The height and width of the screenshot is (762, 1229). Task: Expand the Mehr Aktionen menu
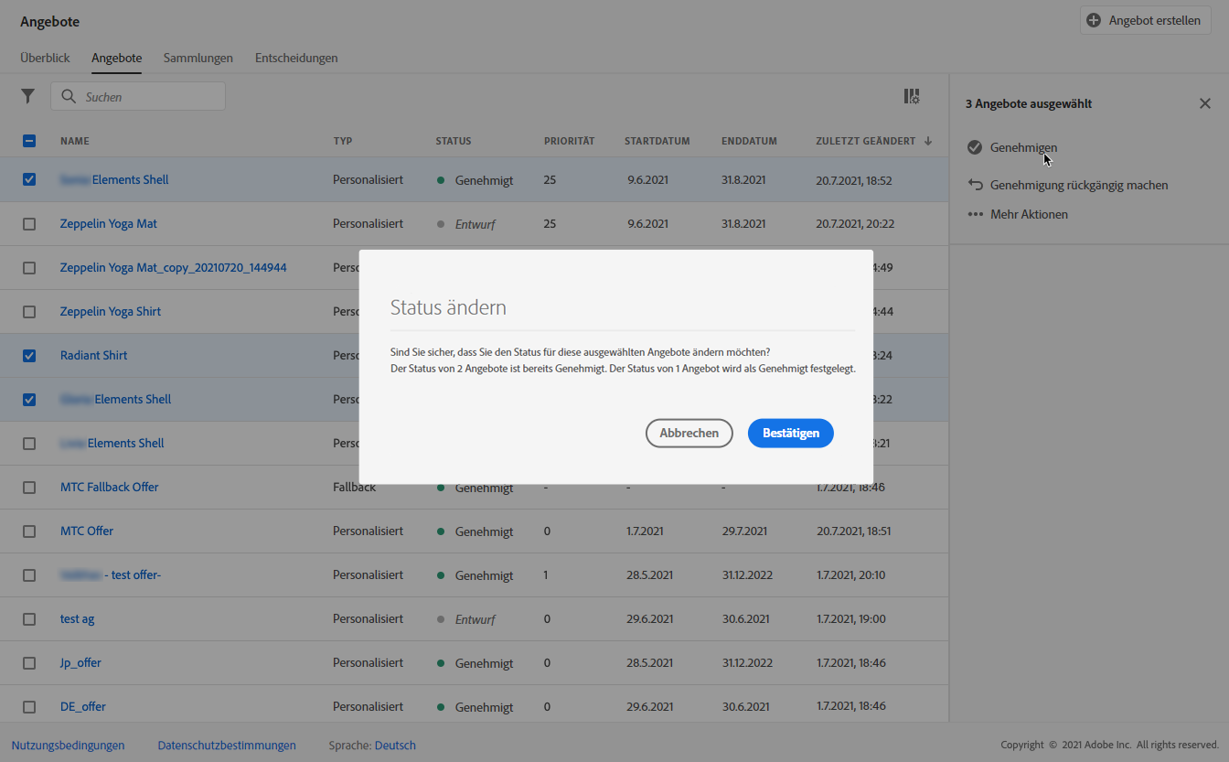1029,214
